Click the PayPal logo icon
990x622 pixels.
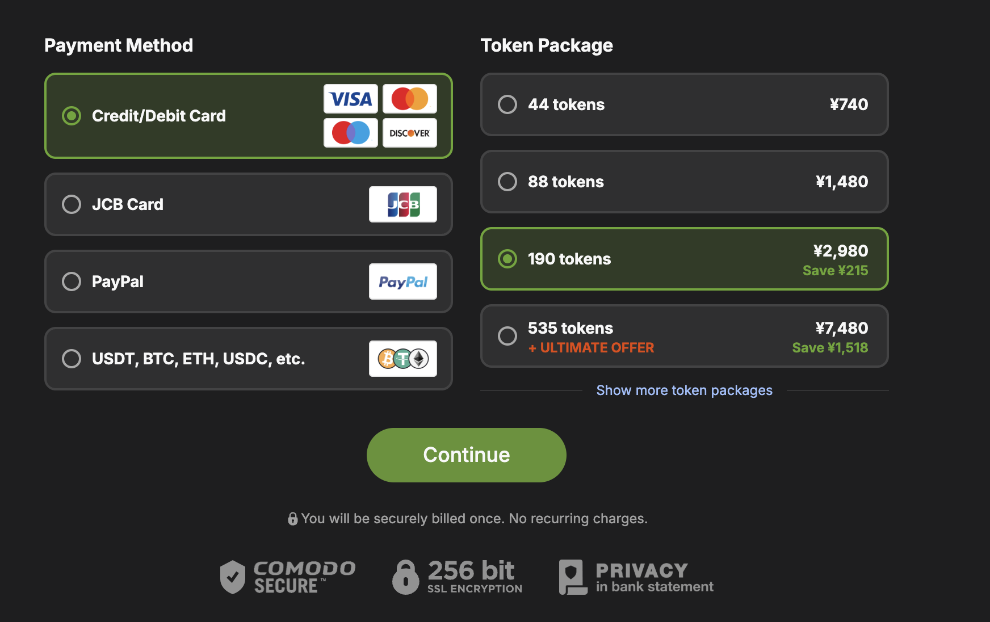click(403, 281)
